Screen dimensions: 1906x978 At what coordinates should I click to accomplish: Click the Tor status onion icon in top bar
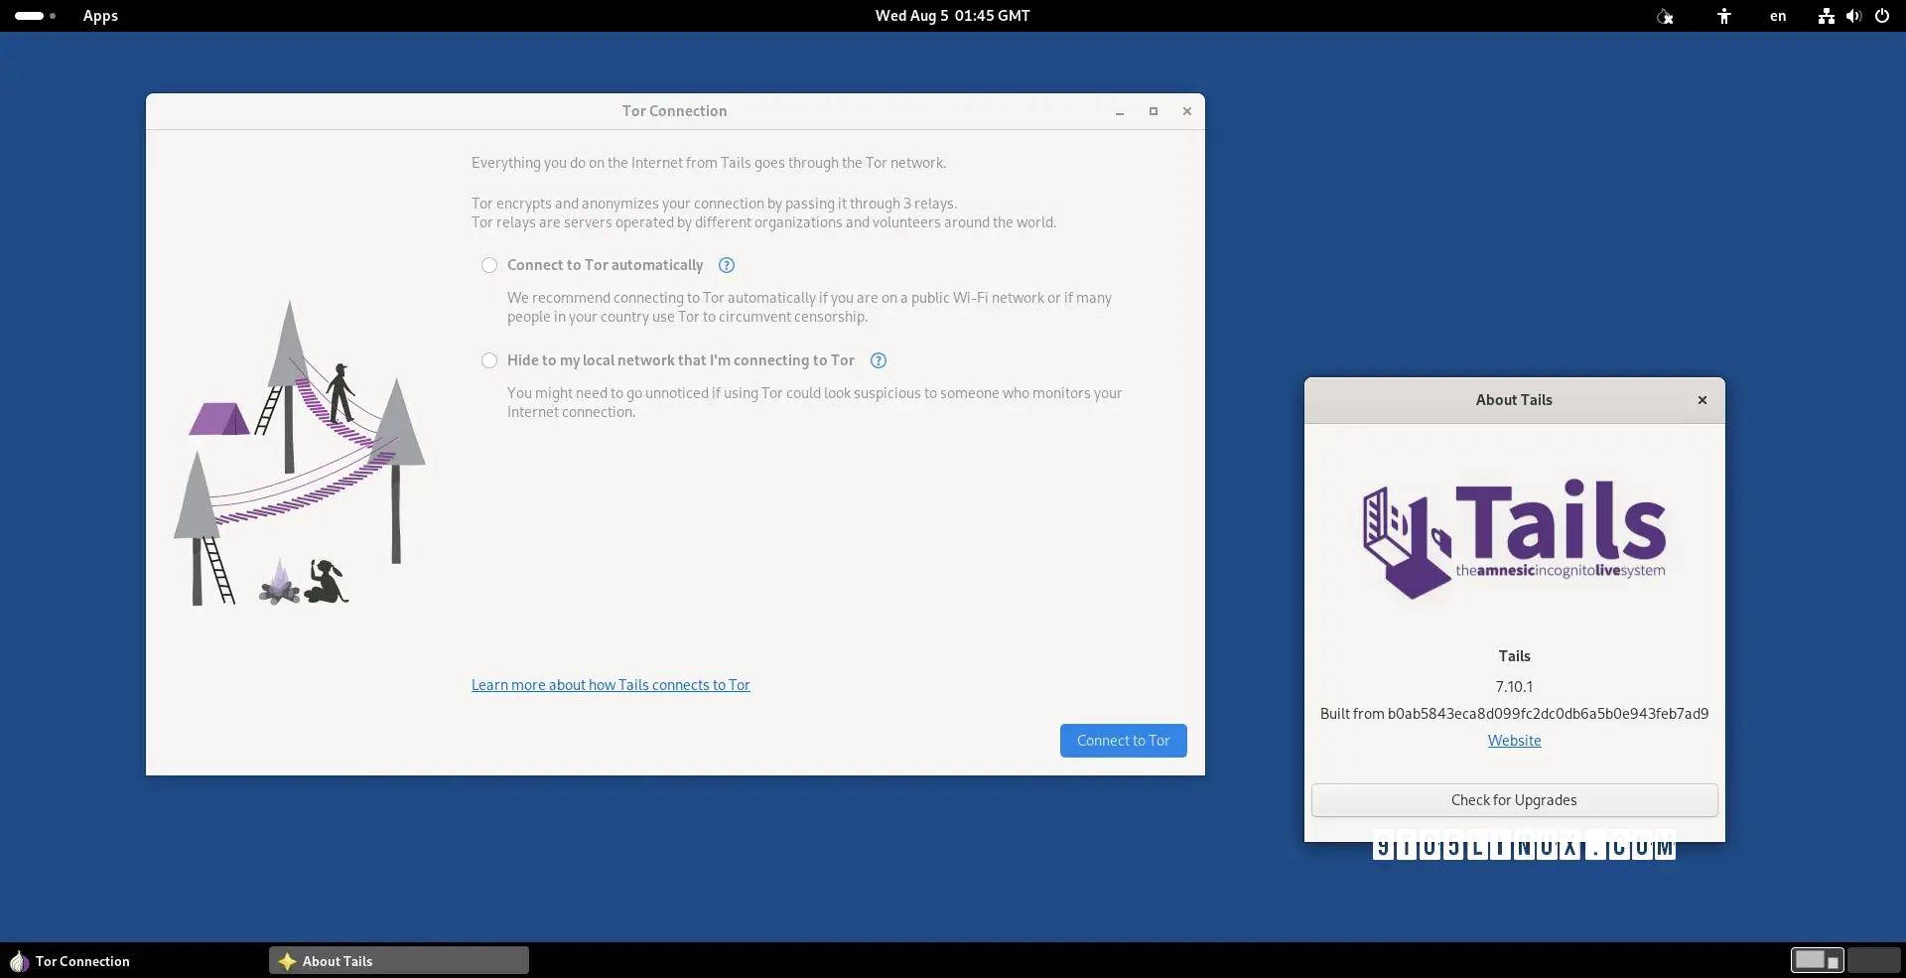click(1665, 16)
